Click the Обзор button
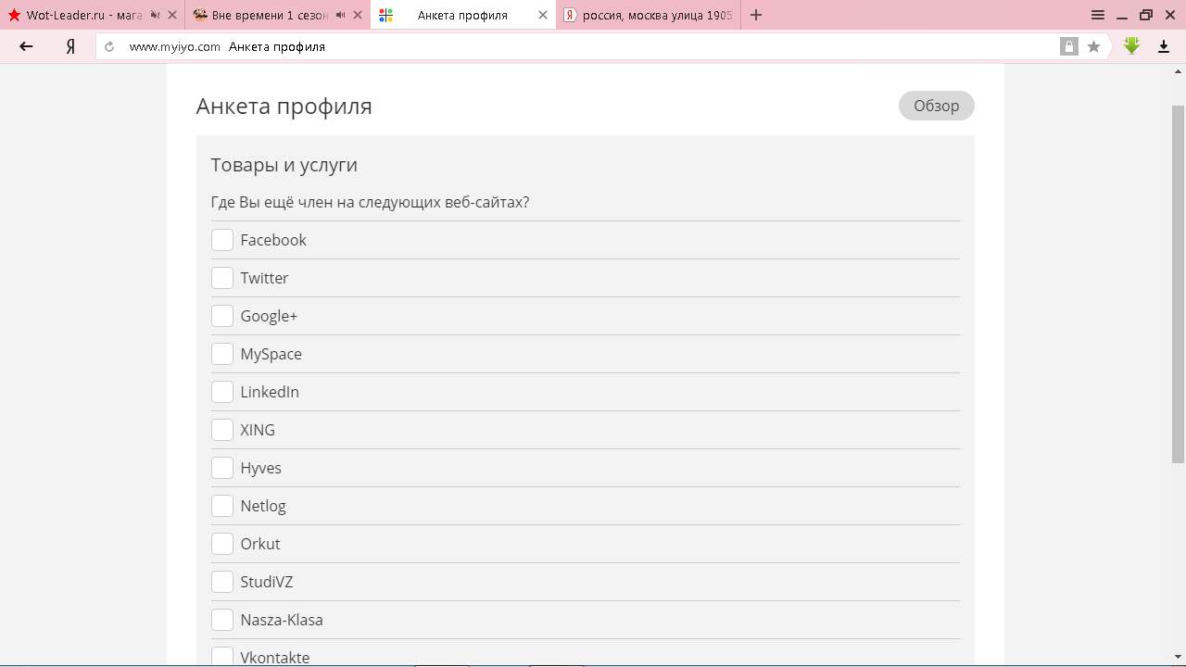Image resolution: width=1186 pixels, height=667 pixels. (x=937, y=106)
